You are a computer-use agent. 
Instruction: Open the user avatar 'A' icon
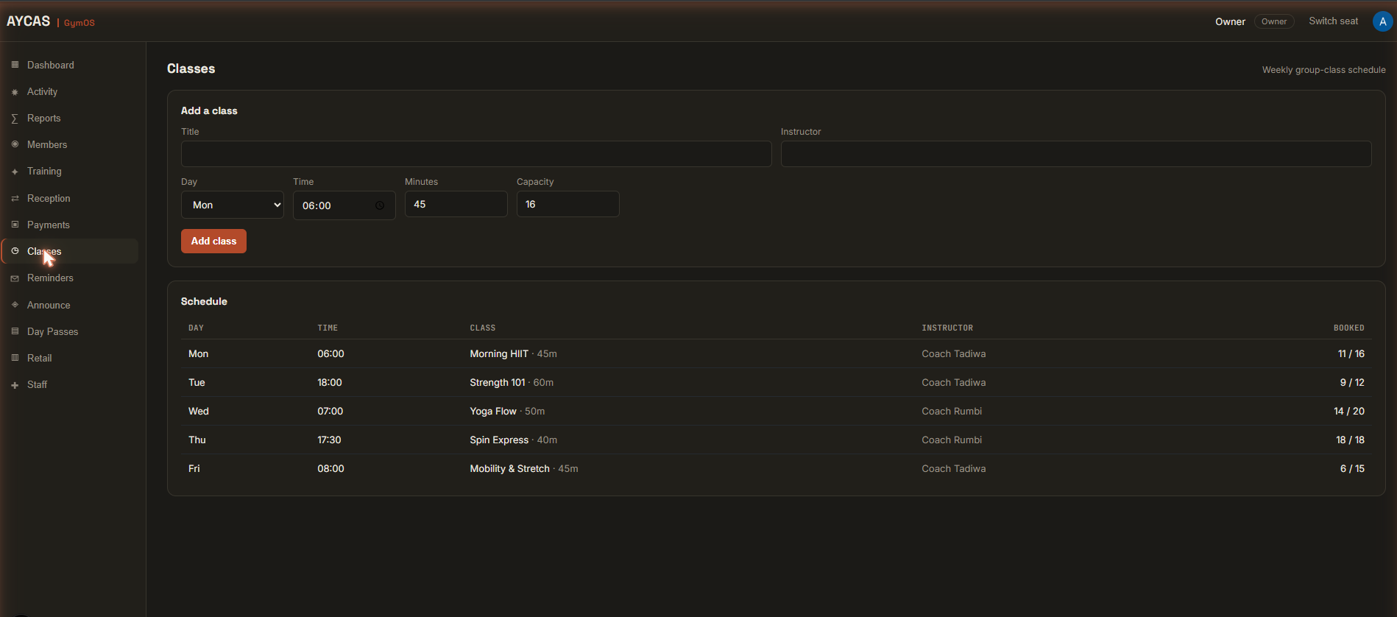point(1382,21)
